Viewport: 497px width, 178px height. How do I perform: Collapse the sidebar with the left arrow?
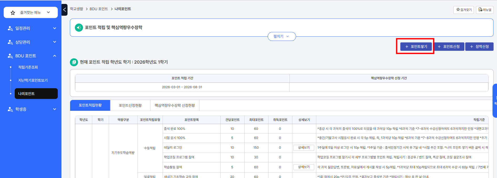[x=64, y=10]
